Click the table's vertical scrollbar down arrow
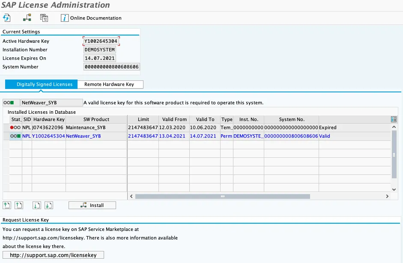Image resolution: width=403 pixels, height=263 pixels. [x=394, y=189]
